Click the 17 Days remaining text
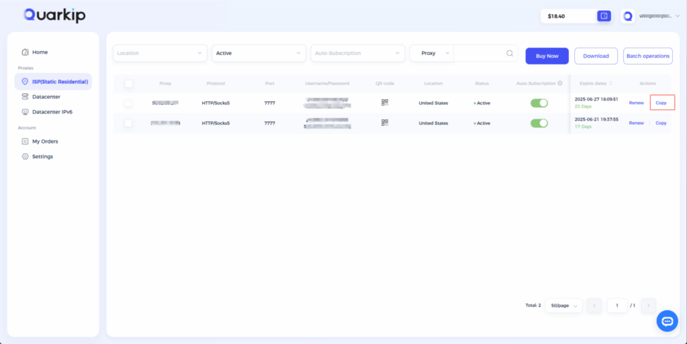 click(x=583, y=127)
